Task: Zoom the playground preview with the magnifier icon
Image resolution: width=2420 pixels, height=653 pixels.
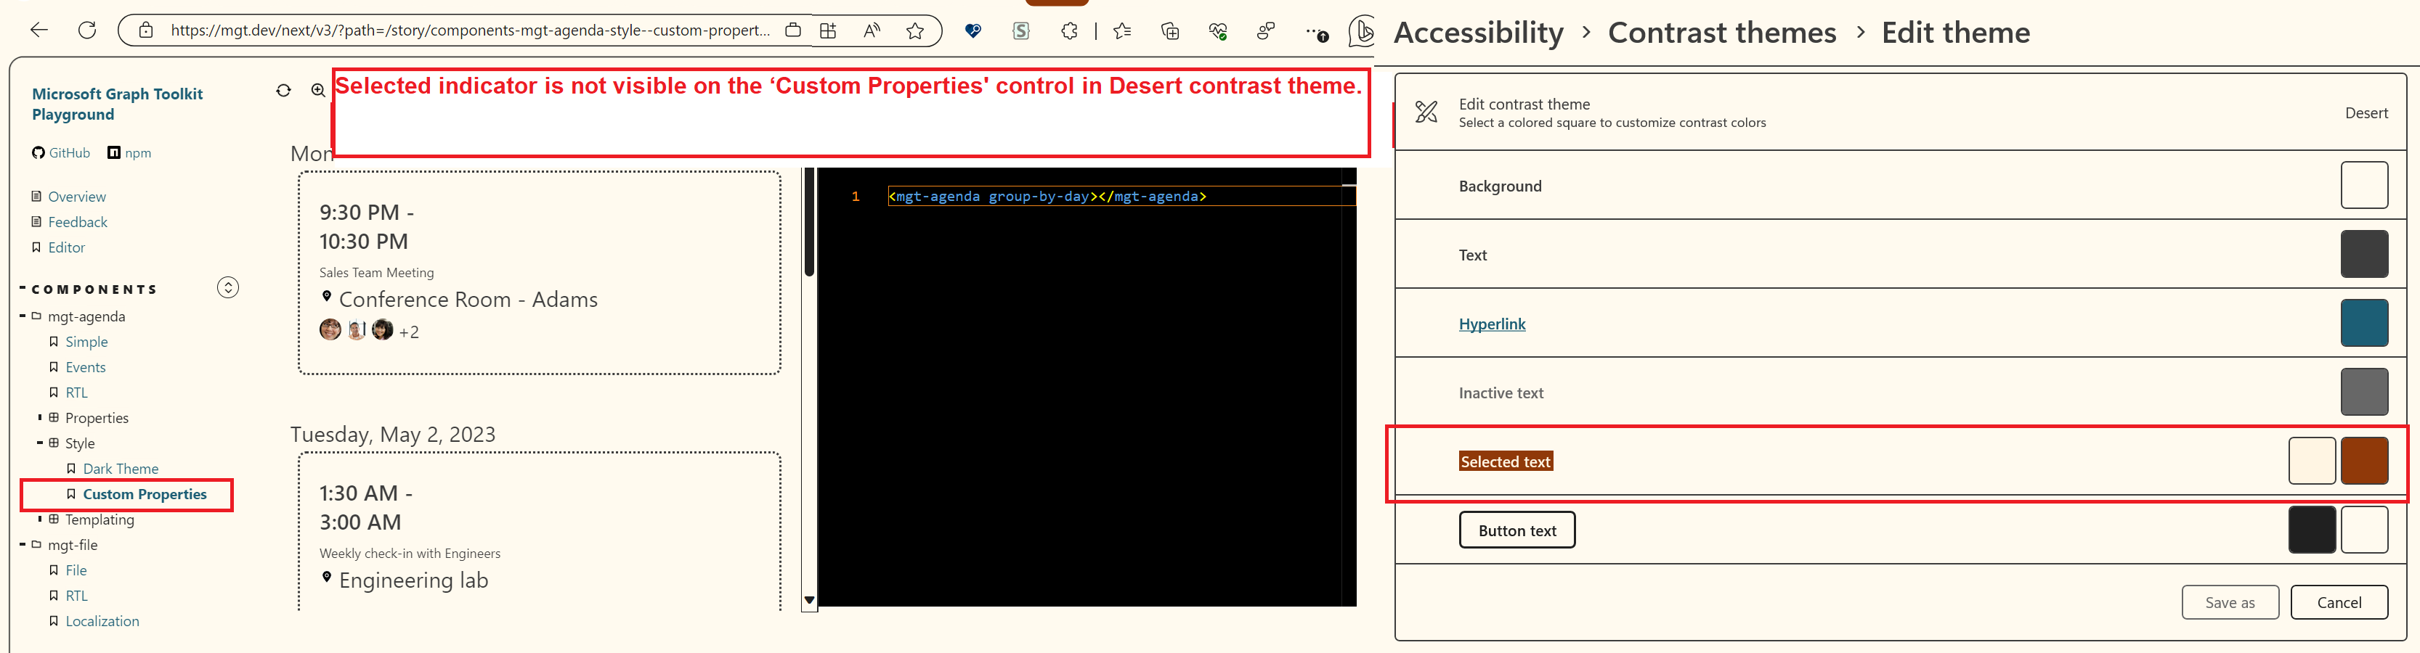Action: tap(317, 90)
